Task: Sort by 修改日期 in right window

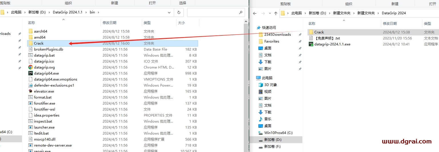Action: pyautogui.click(x=390, y=23)
